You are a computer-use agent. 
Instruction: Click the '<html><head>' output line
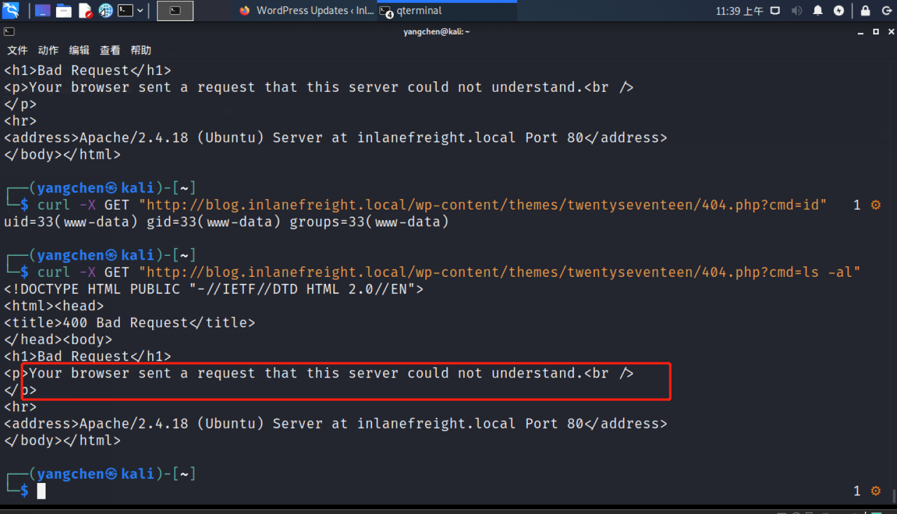(54, 306)
